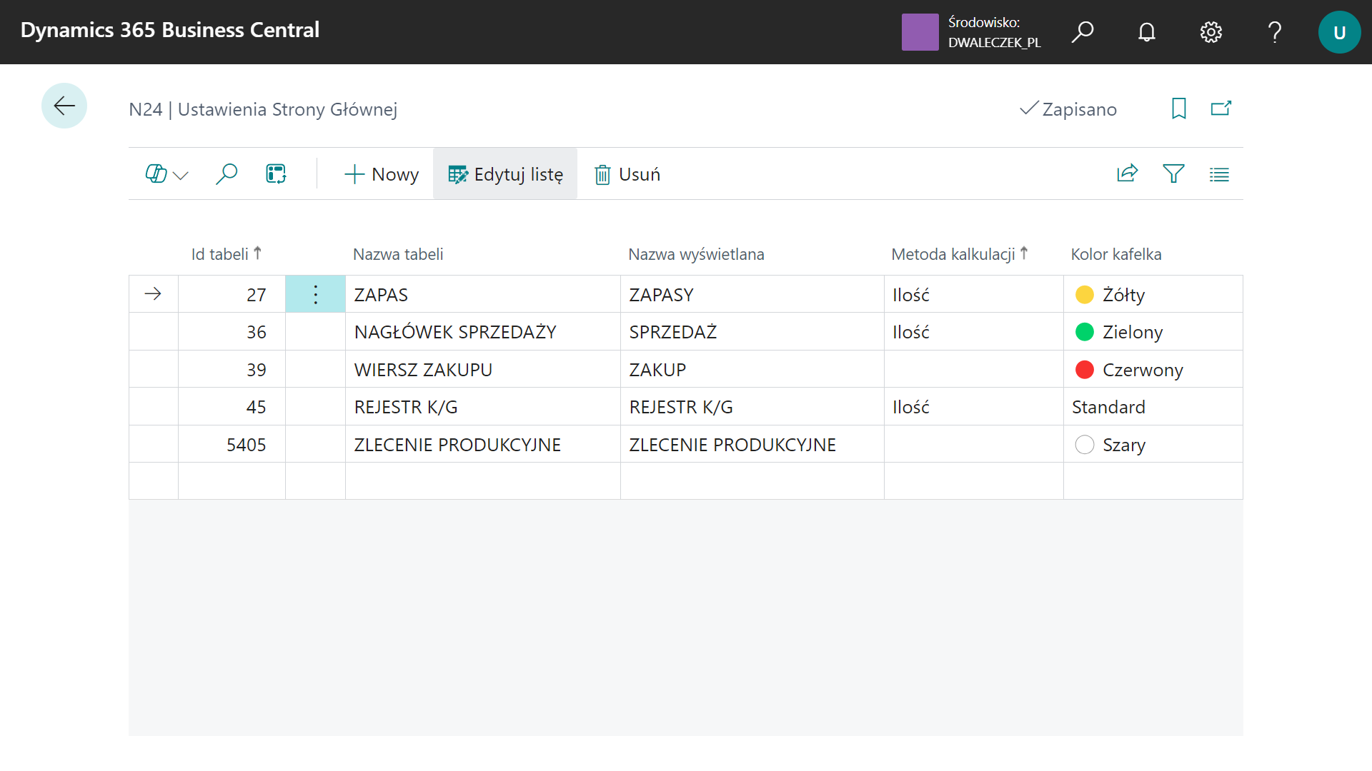Search the list with toolbar magnifier
This screenshot has width=1372, height=771.
click(x=227, y=174)
